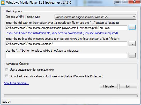The width and height of the screenshot is (141, 105).
Task: Click the empty hotfixes path field
Action: (x=66, y=55)
